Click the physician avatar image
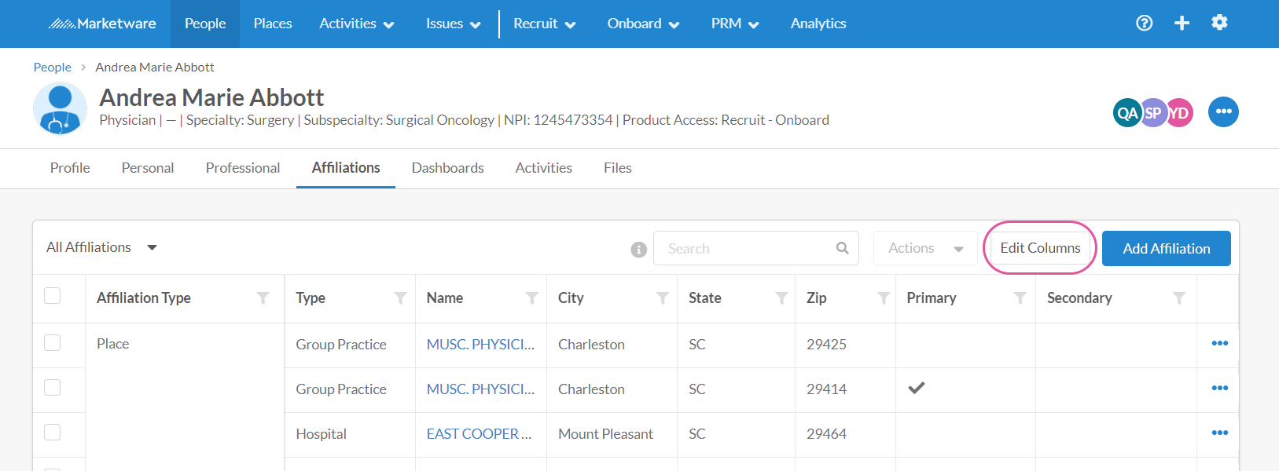Screen dimensions: 1279x471 point(60,108)
